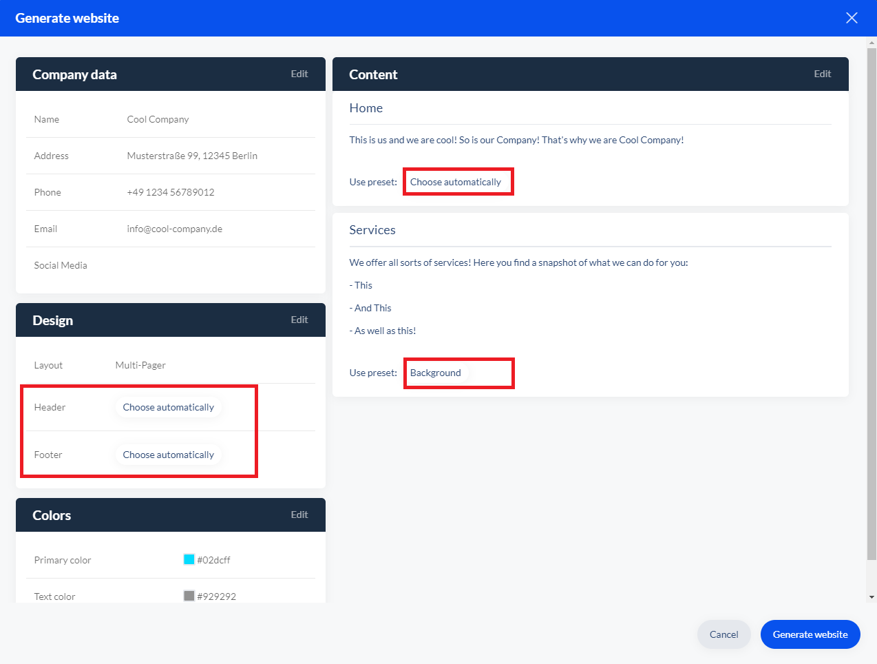The width and height of the screenshot is (877, 664).
Task: Click the info@cool-company.de email value
Action: pyautogui.click(x=174, y=229)
